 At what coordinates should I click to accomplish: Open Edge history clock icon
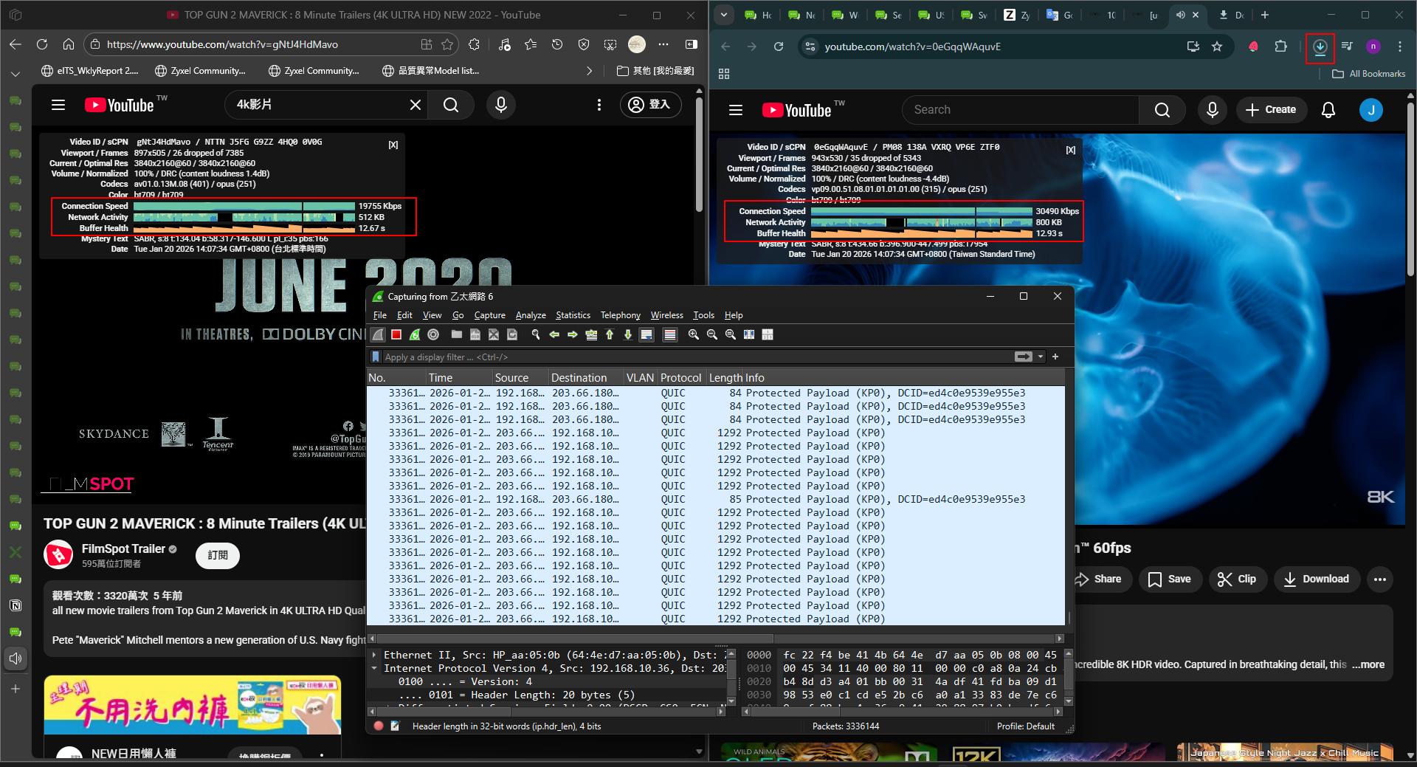[557, 44]
